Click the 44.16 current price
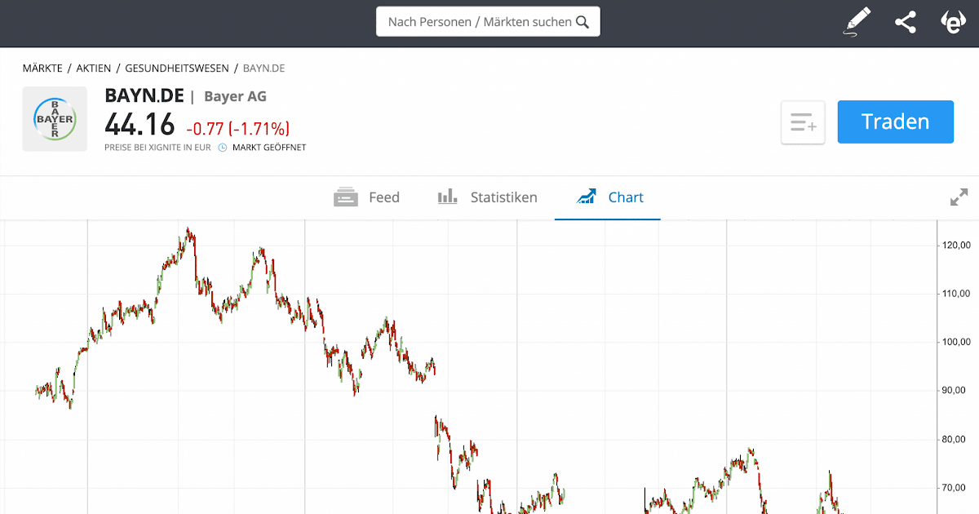Viewport: 979px width, 514px height. coord(140,126)
